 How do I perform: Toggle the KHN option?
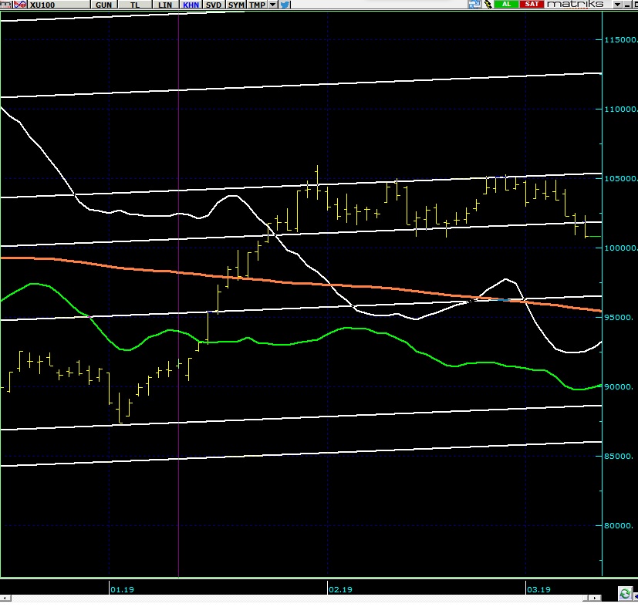(x=191, y=5)
